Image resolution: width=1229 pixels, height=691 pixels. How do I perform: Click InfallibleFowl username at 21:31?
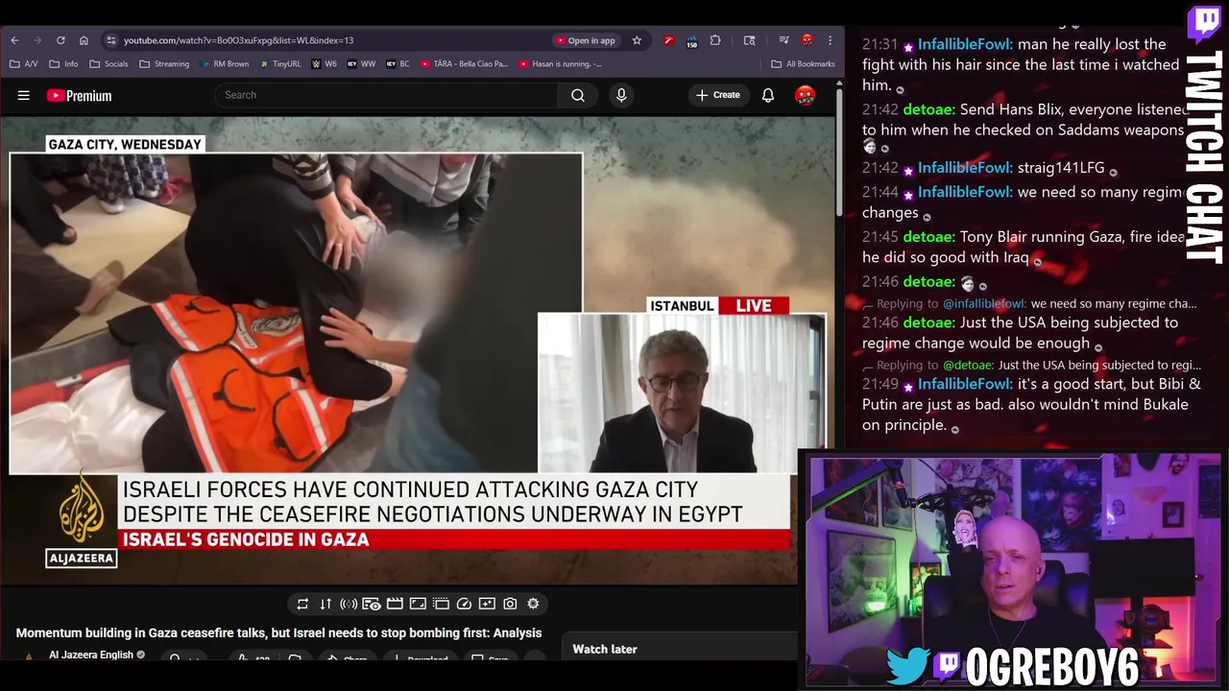(965, 44)
